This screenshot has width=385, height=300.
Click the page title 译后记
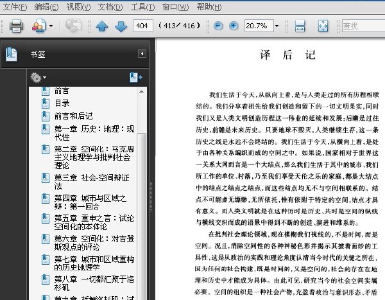tap(287, 55)
